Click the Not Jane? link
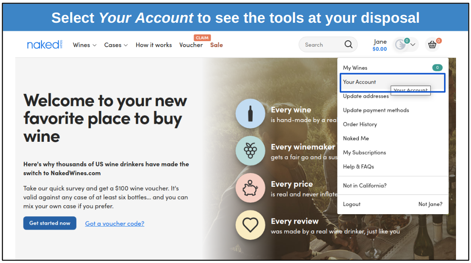Screen dimensions: 471x263 (x=430, y=204)
